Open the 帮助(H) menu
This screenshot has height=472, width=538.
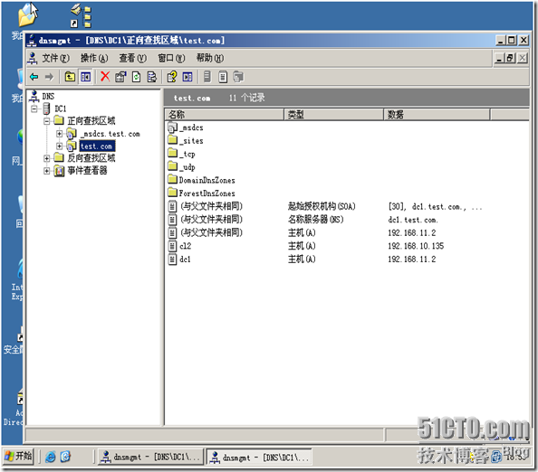[210, 58]
